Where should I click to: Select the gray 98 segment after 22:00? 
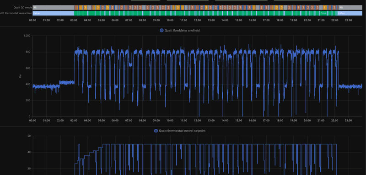(350, 7)
